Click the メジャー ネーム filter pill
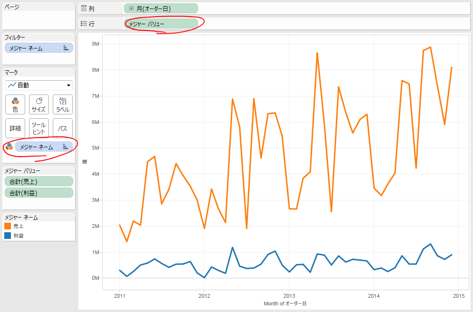 39,48
